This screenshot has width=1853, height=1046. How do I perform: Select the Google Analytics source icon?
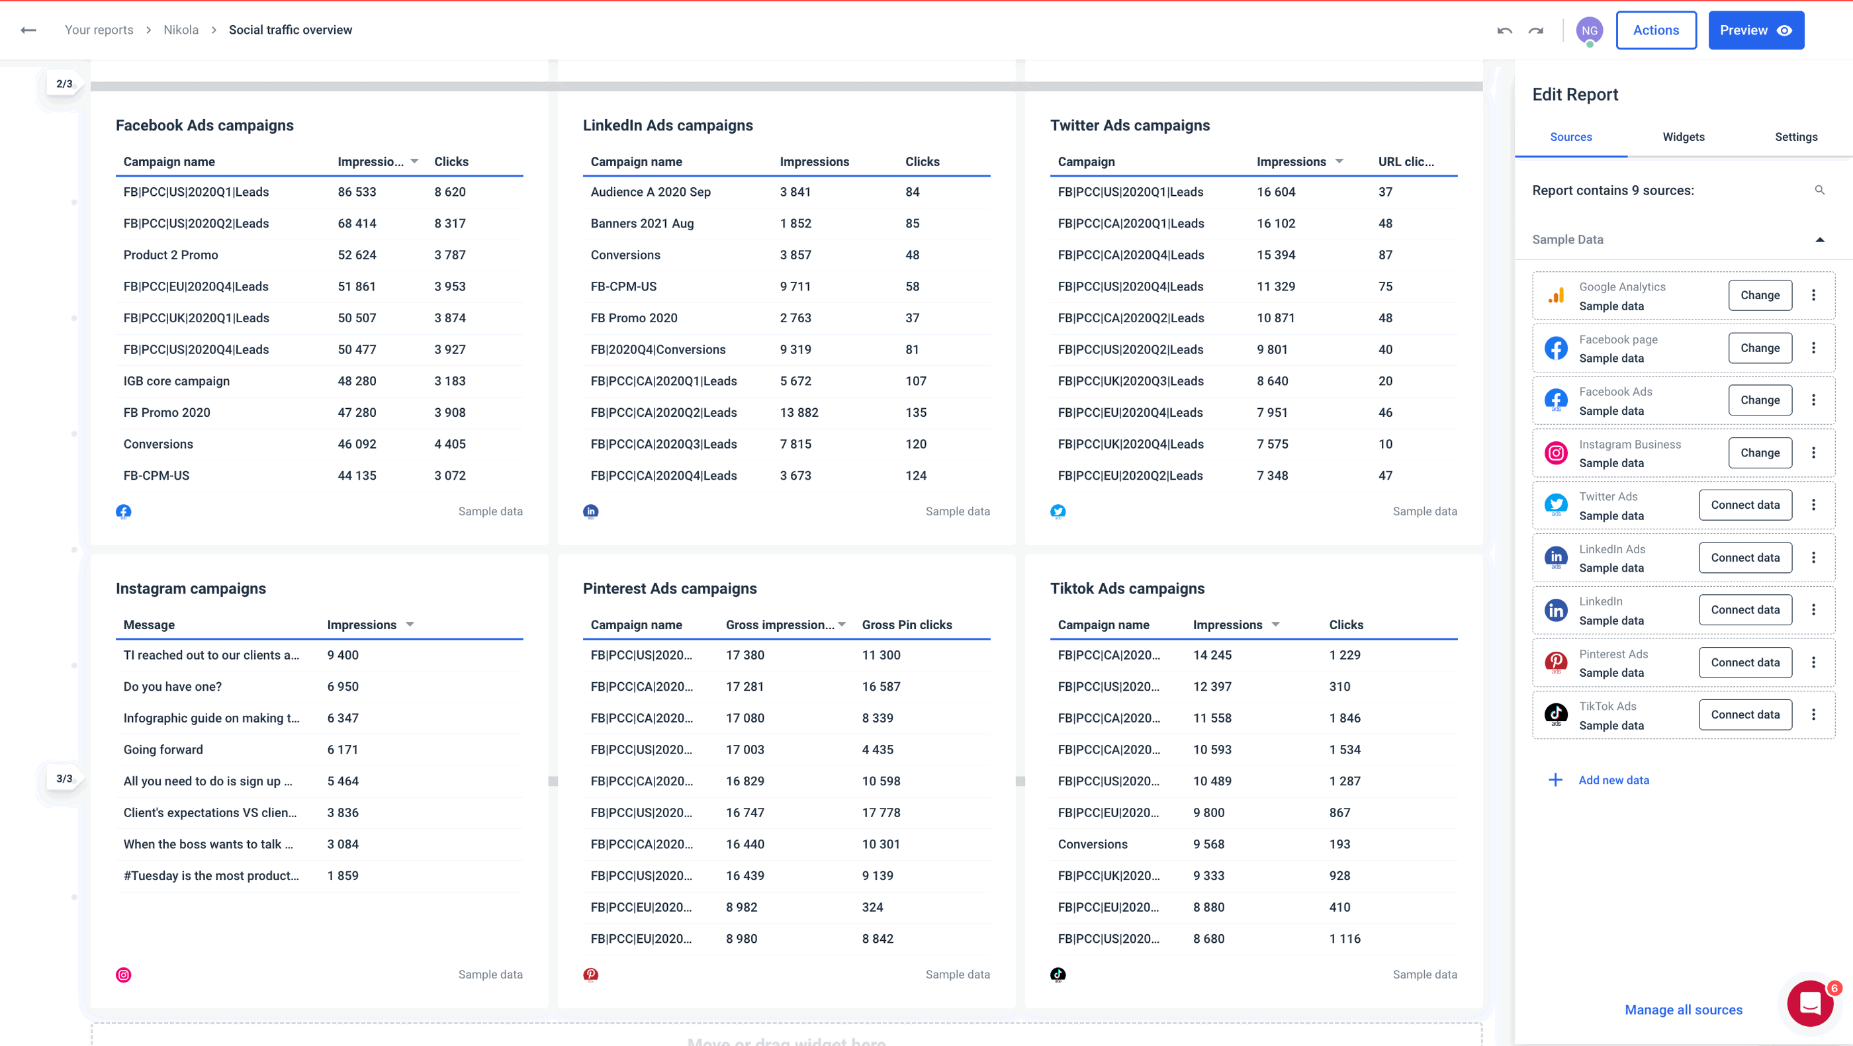1556,295
